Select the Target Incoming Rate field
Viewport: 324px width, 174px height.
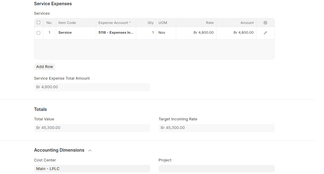pos(216,128)
